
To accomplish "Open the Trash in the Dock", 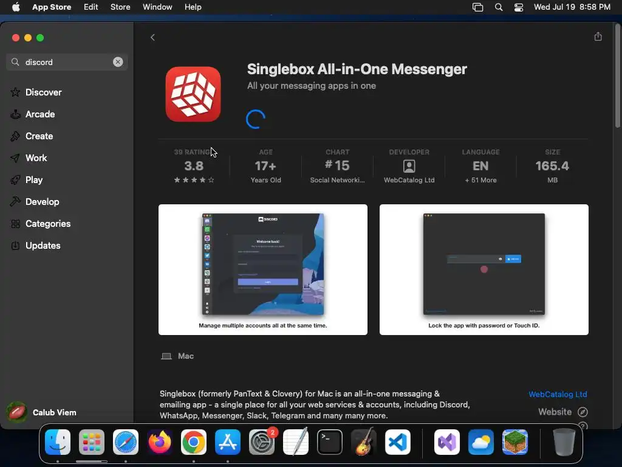I will pos(564,442).
